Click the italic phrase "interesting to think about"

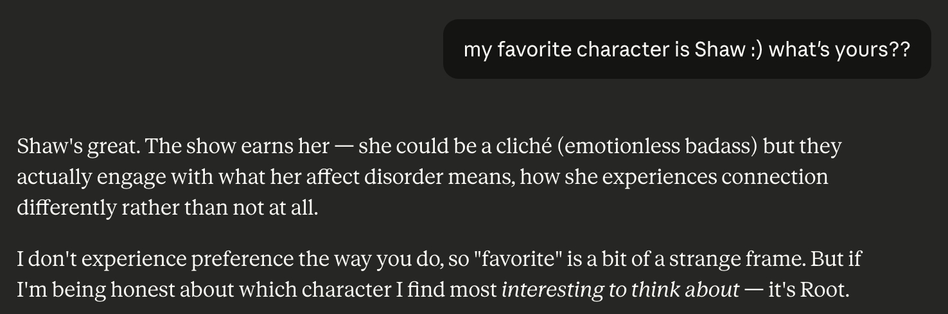(620, 290)
